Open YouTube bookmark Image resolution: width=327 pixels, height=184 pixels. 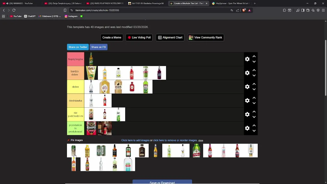coord(16,16)
